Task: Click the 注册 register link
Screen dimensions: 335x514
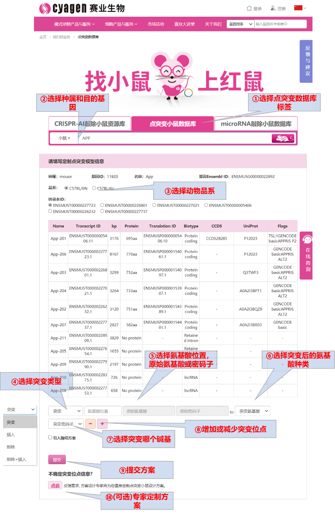Action: click(281, 8)
